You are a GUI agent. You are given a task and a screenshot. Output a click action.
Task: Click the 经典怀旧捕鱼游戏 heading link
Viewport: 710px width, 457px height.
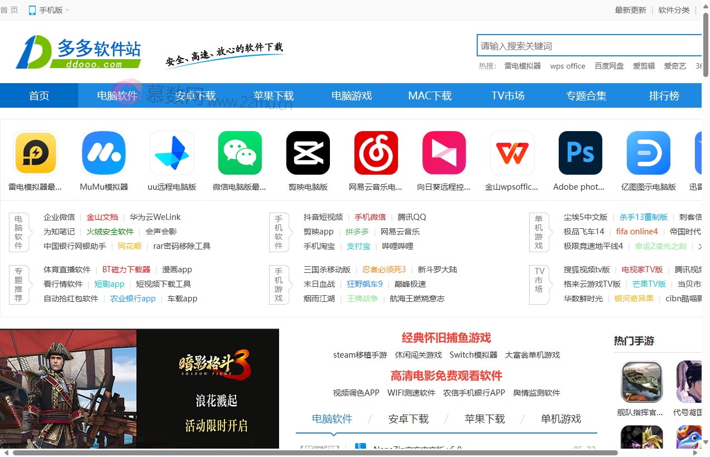click(x=446, y=338)
